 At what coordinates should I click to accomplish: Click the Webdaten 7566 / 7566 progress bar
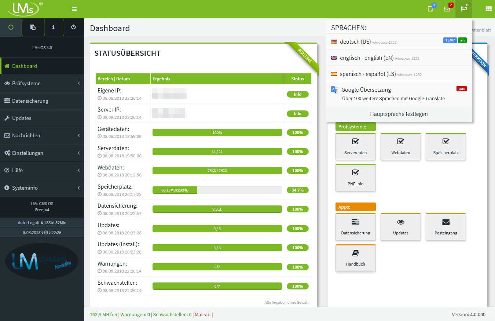click(217, 171)
